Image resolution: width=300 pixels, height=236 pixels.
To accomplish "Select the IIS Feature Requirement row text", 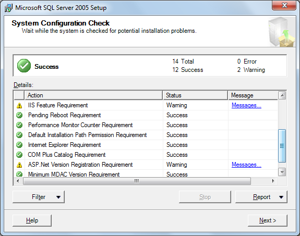I will pyautogui.click(x=58, y=105).
